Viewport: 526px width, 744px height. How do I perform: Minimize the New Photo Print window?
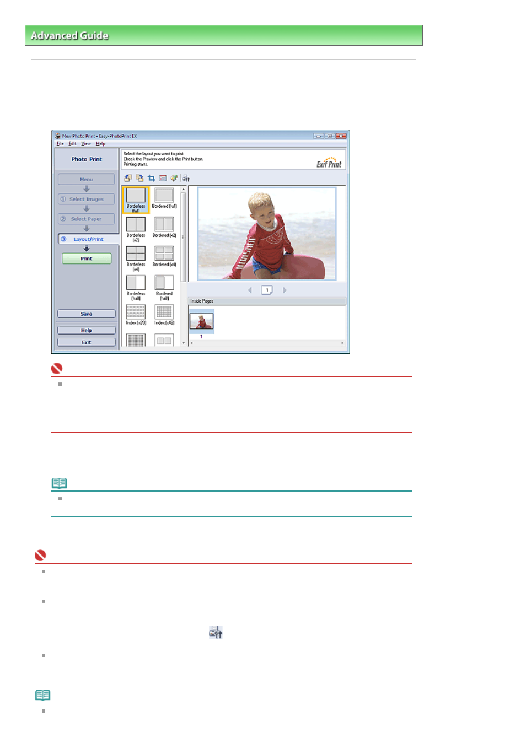(319, 136)
